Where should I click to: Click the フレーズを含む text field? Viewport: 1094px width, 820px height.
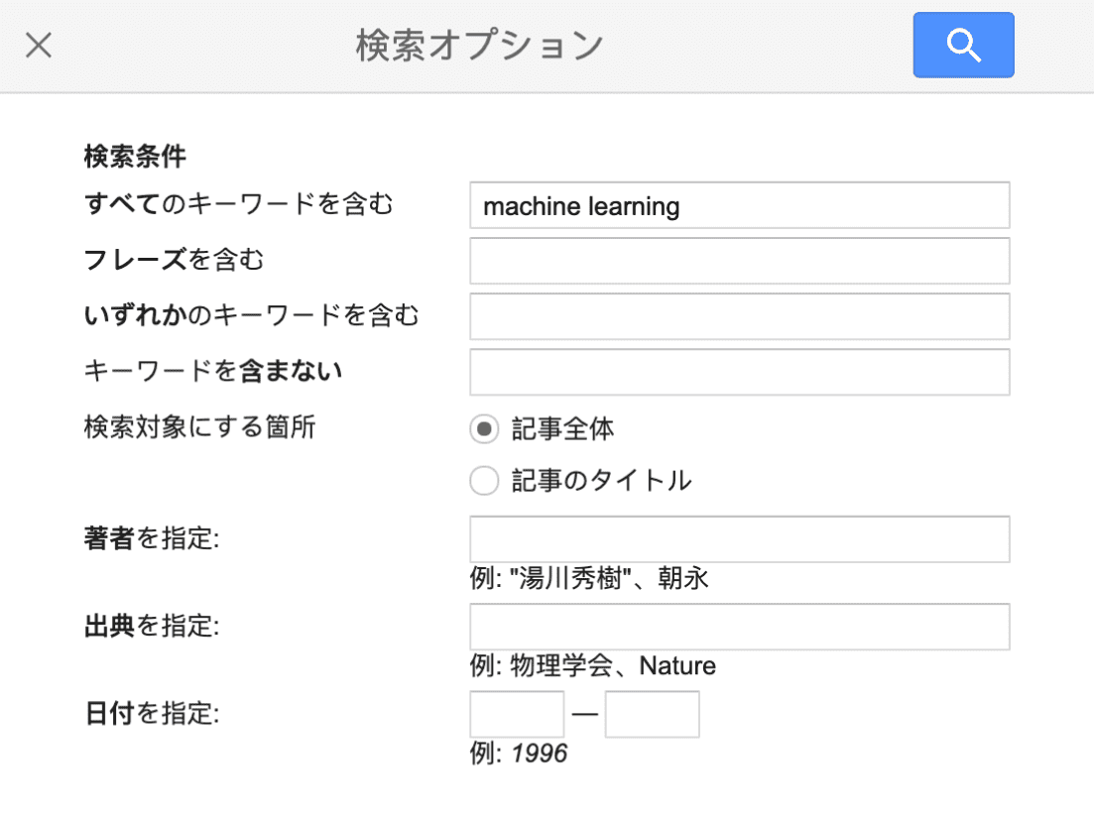tap(739, 261)
